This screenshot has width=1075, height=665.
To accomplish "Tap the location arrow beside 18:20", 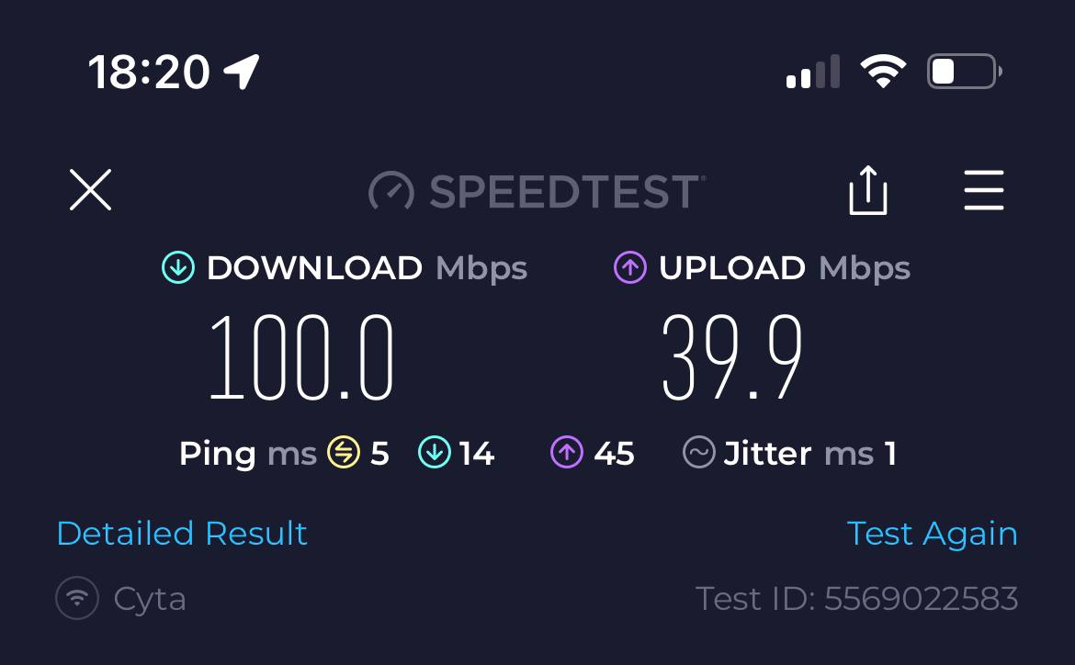I will [242, 72].
